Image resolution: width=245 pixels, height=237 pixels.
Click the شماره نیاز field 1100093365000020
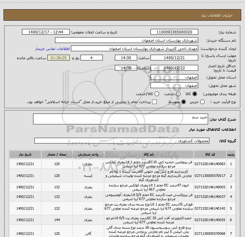[174, 32]
